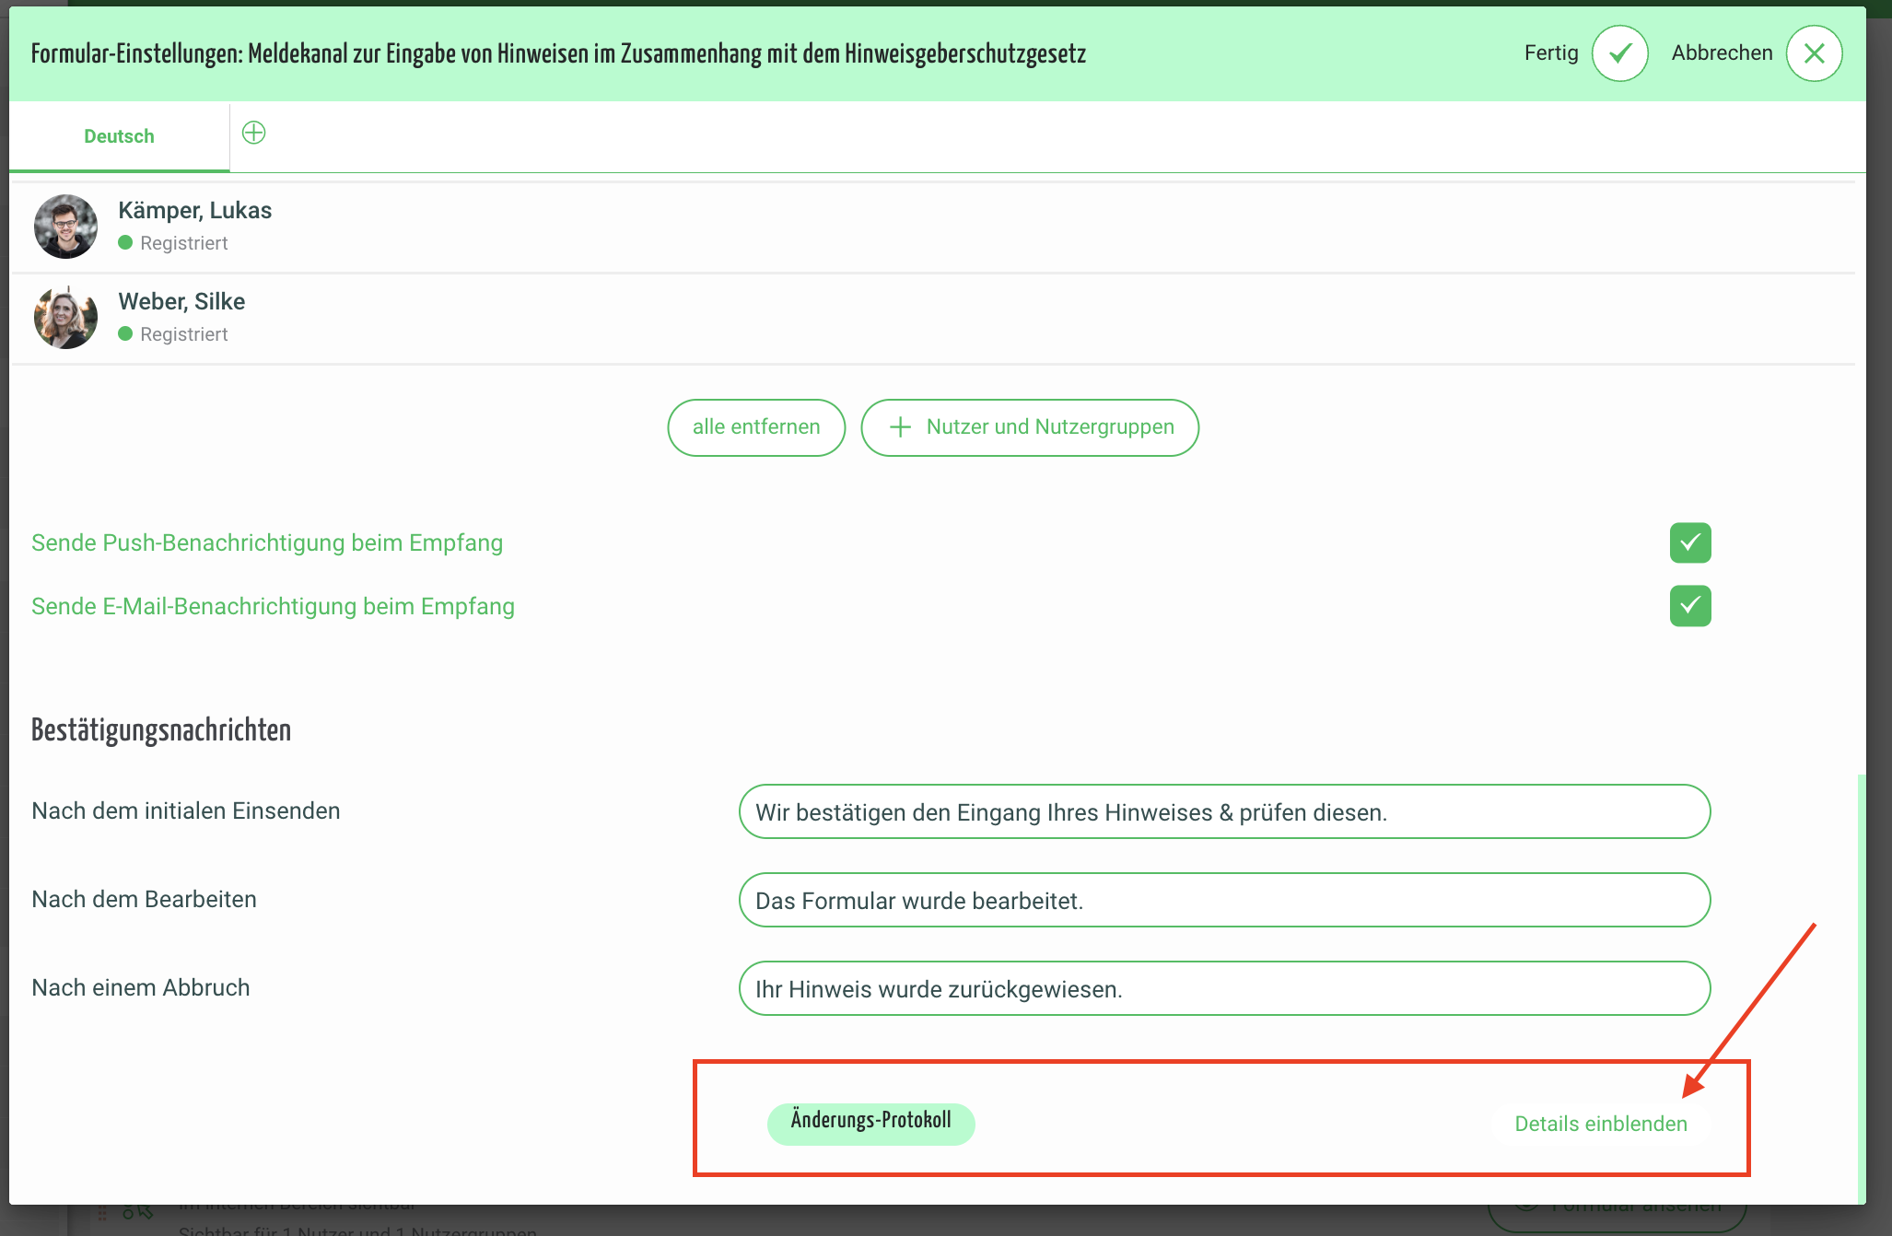Expand Details einblenden link

pos(1600,1124)
